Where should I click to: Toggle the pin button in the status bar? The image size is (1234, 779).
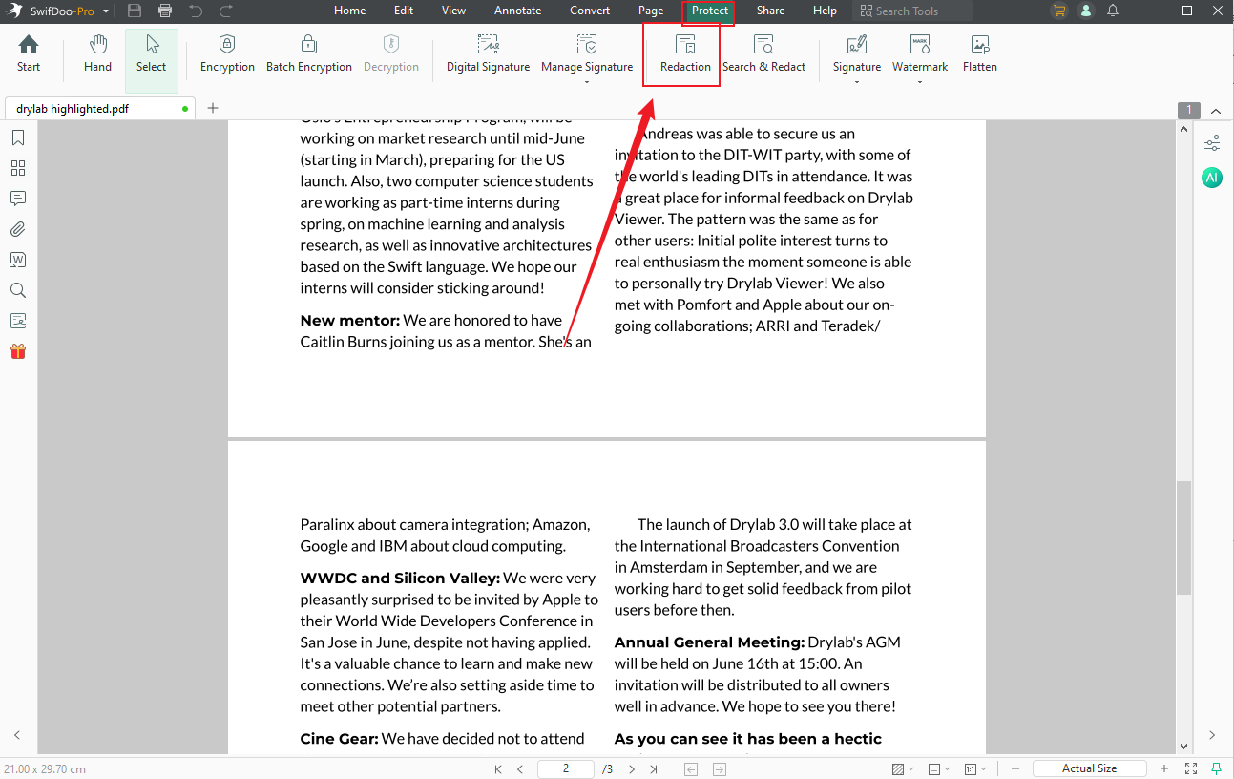(1214, 768)
